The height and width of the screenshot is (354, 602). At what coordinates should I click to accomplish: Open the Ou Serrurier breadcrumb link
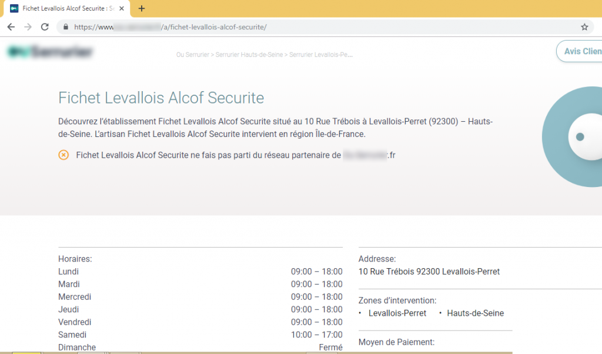click(193, 55)
